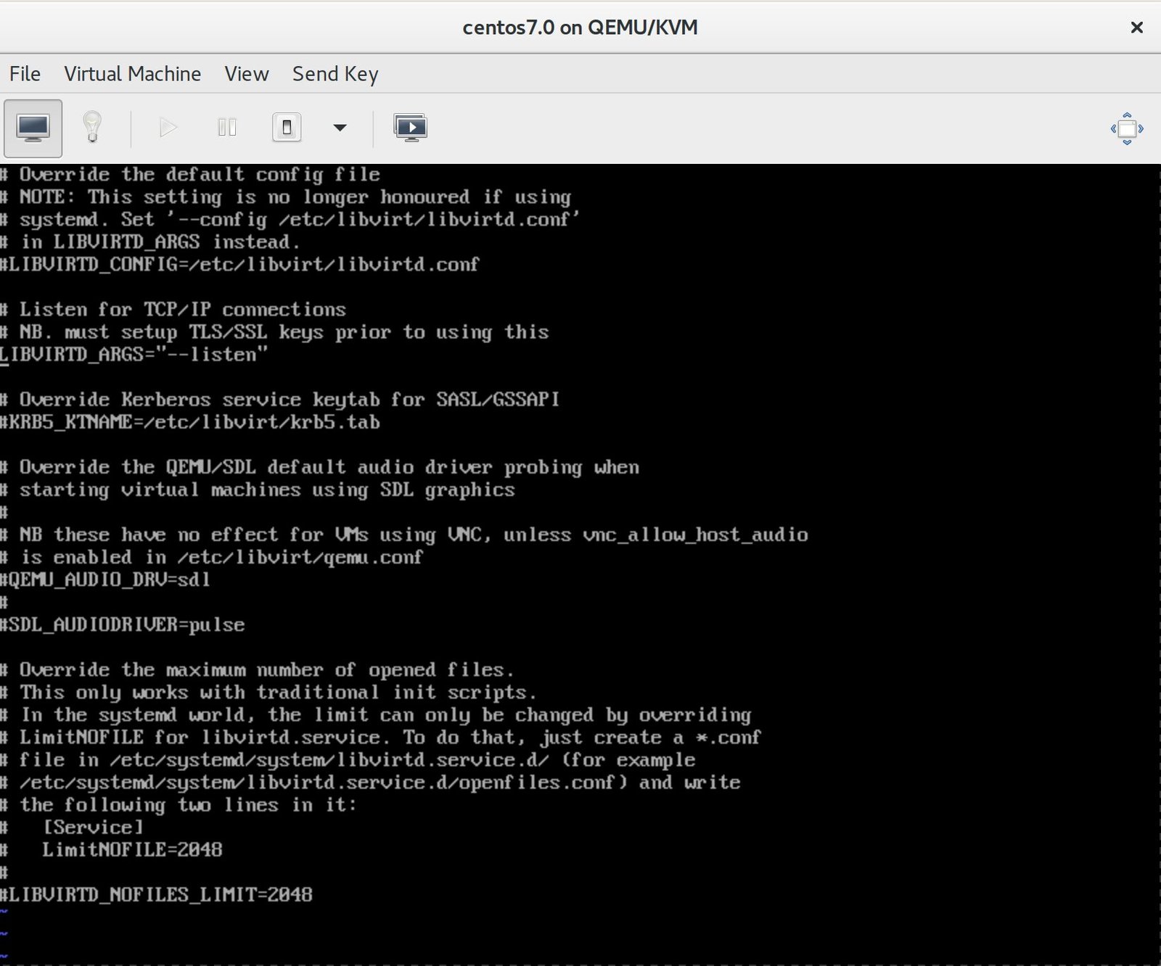This screenshot has width=1161, height=966.
Task: Click the #KRB5_KTNAME=/etc/libvirt/krb5.tab line
Action: pos(190,422)
